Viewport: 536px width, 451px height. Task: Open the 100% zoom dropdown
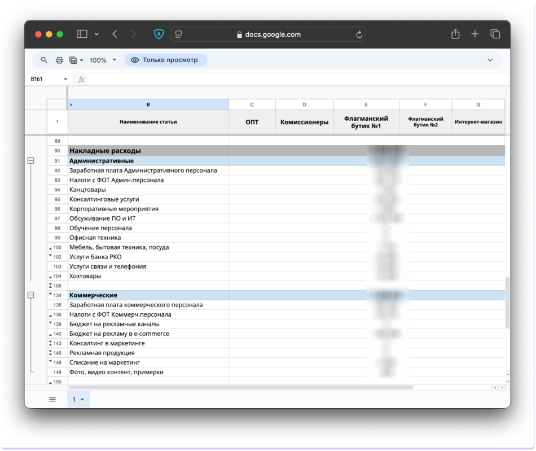pos(103,60)
